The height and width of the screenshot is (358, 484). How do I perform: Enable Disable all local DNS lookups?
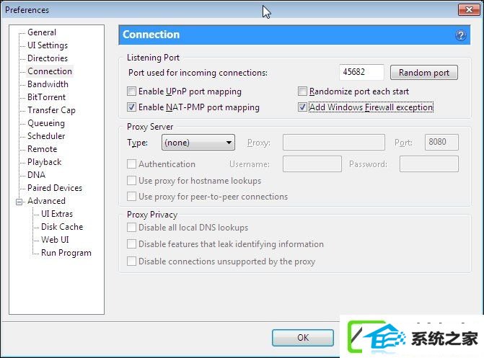click(x=131, y=228)
